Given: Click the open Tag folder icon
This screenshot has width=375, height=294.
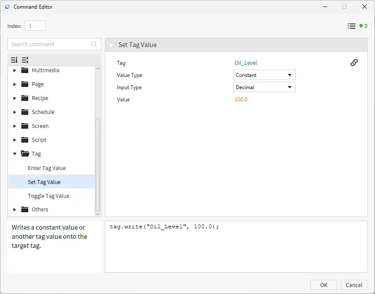Looking at the screenshot, I should [x=25, y=154].
